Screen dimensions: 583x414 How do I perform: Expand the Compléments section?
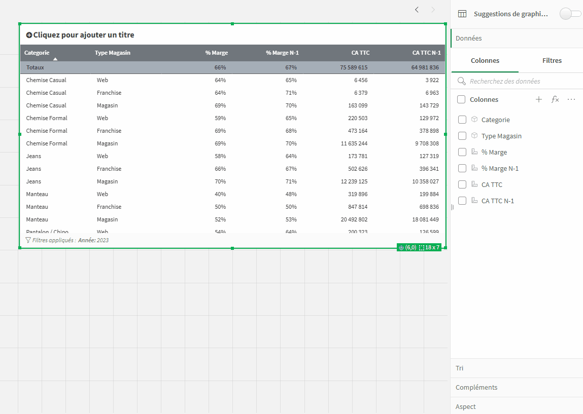click(x=517, y=387)
